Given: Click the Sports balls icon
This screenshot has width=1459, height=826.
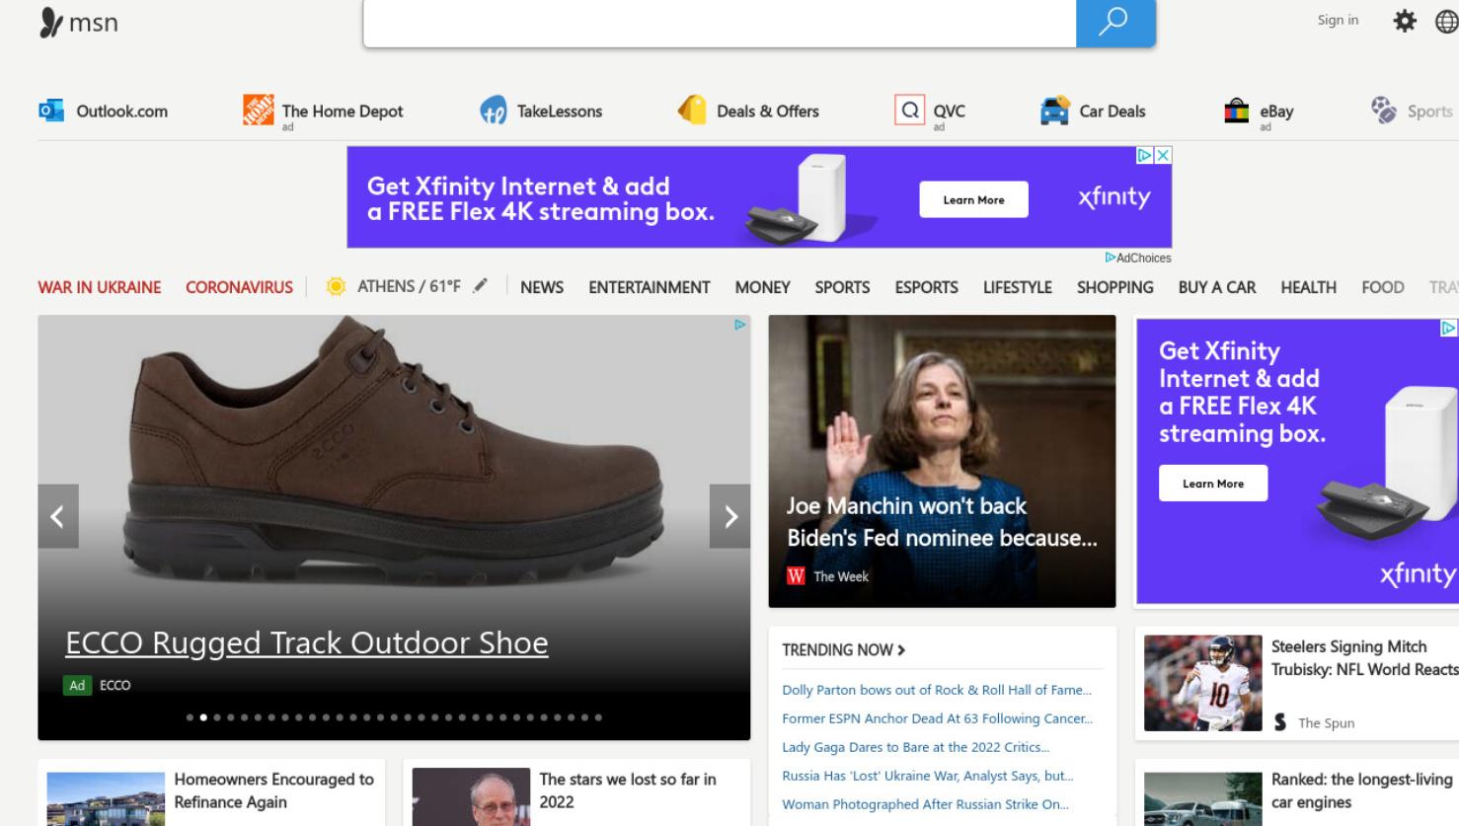Looking at the screenshot, I should [1384, 110].
